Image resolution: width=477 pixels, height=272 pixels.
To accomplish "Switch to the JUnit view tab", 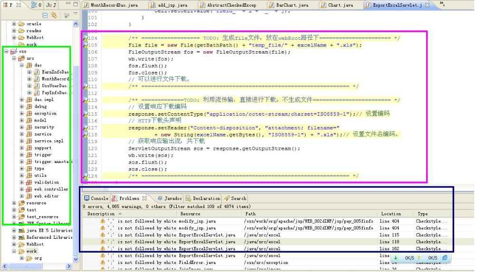I will point(51,5).
